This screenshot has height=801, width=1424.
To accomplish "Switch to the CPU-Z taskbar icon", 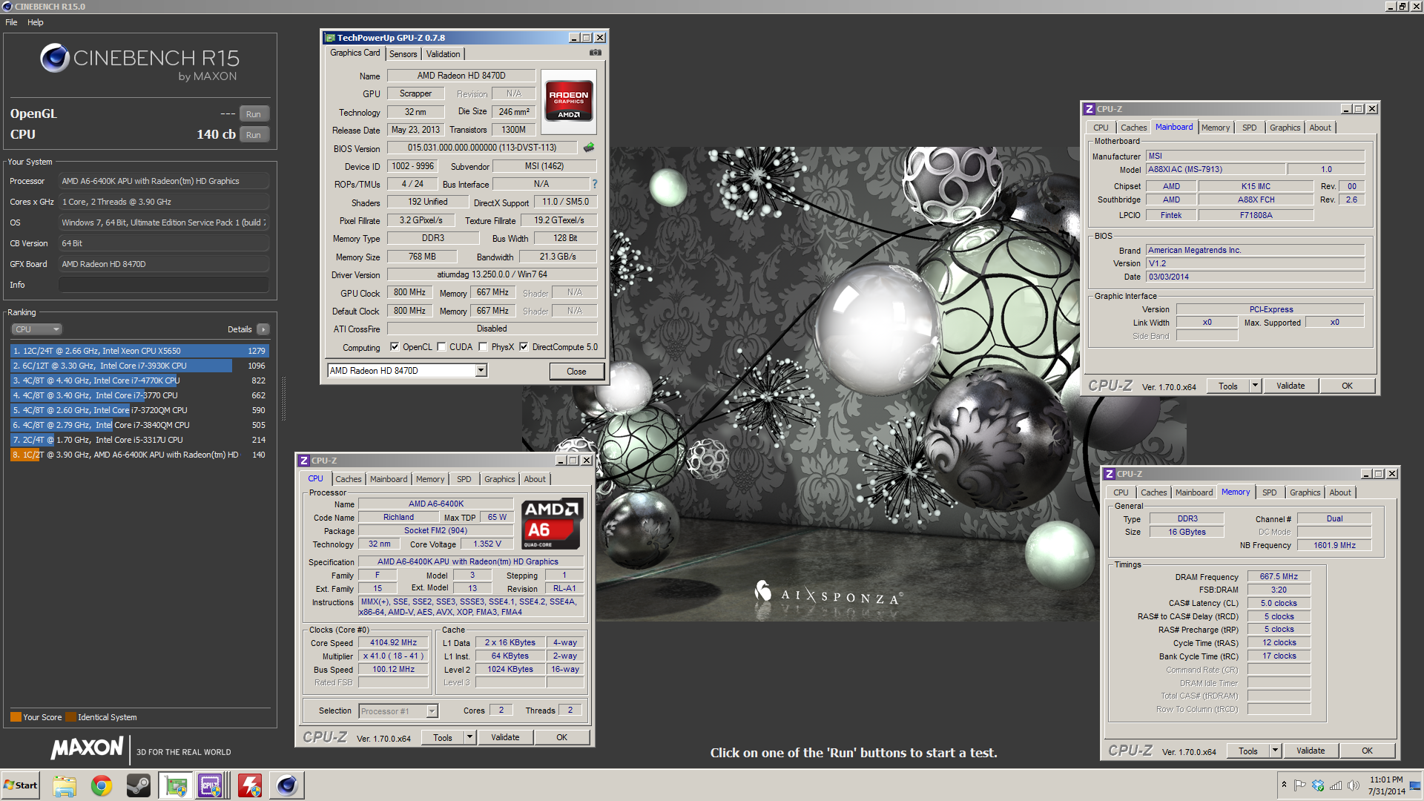I will click(x=211, y=785).
